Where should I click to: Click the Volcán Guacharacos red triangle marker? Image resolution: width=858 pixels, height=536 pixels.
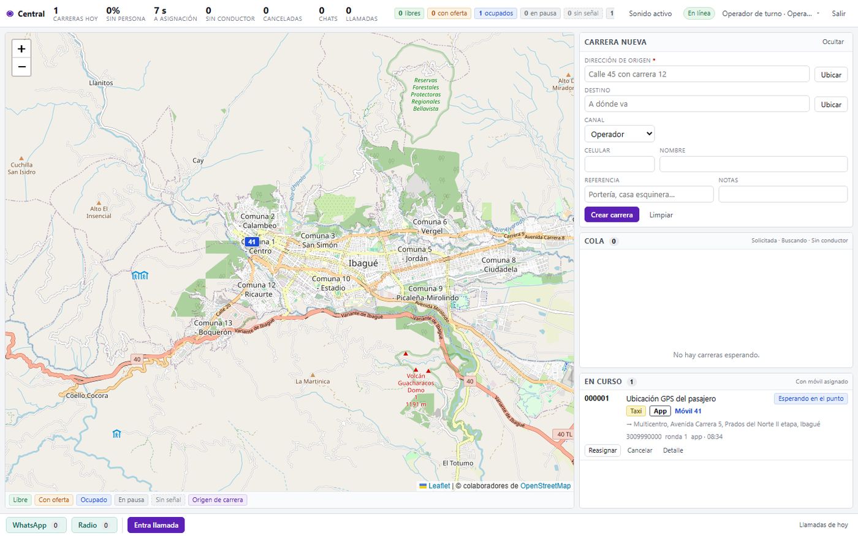point(416,370)
